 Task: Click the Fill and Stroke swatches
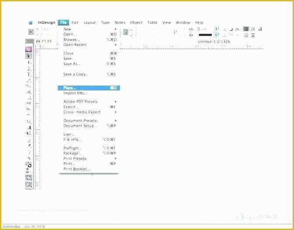pyautogui.click(x=28, y=165)
